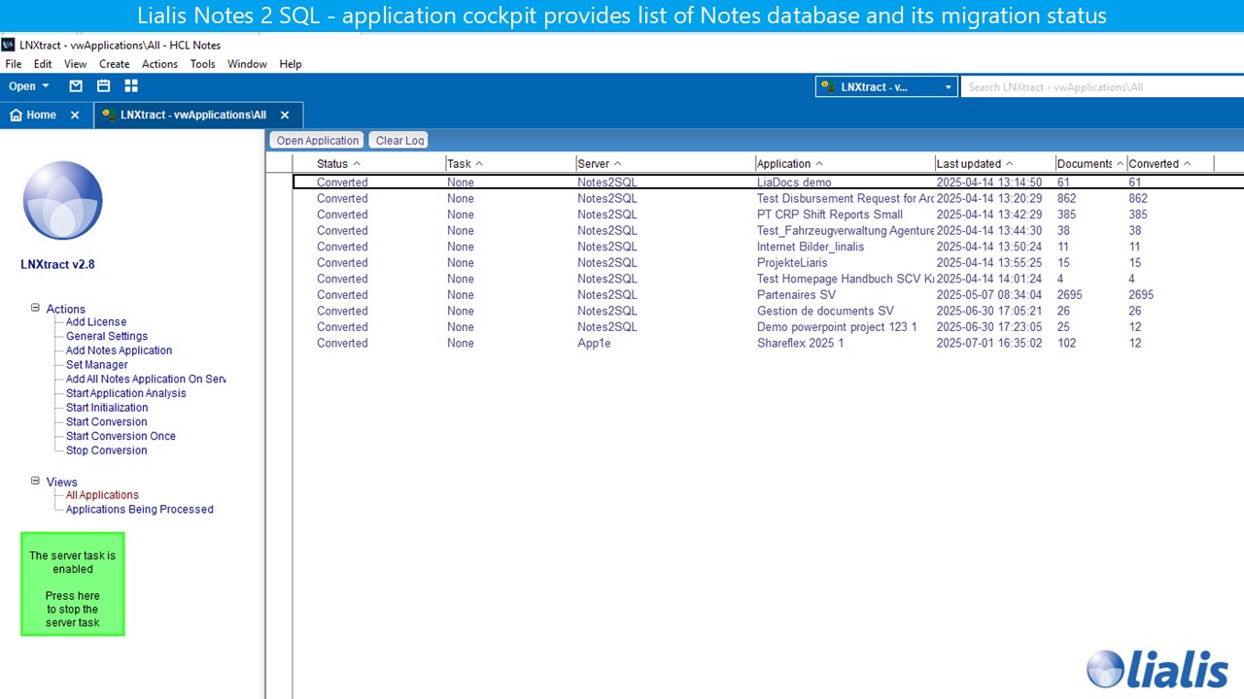Click the lialis logo at bottom right

click(x=1158, y=669)
